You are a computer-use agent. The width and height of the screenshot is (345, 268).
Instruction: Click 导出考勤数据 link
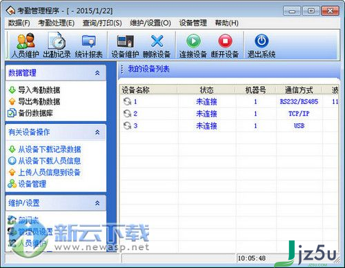pos(39,101)
